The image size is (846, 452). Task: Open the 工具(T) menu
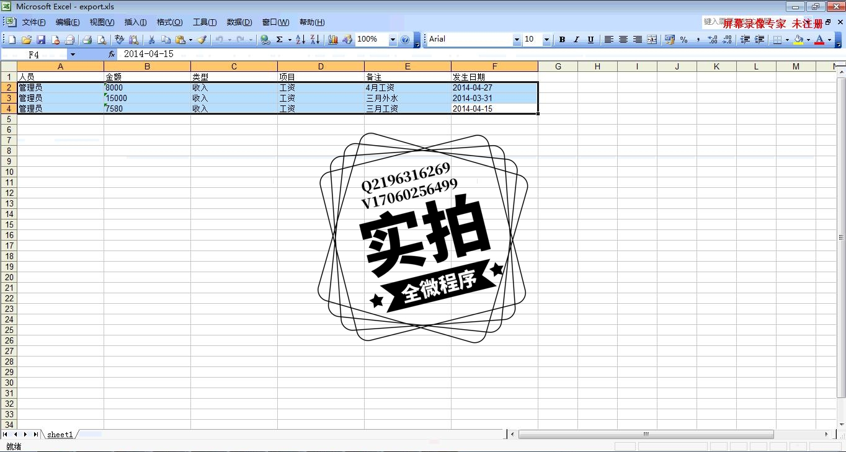click(x=205, y=22)
